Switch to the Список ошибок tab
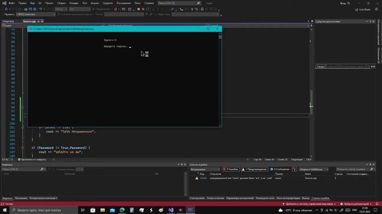The width and height of the screenshot is (382, 214). tap(321, 198)
